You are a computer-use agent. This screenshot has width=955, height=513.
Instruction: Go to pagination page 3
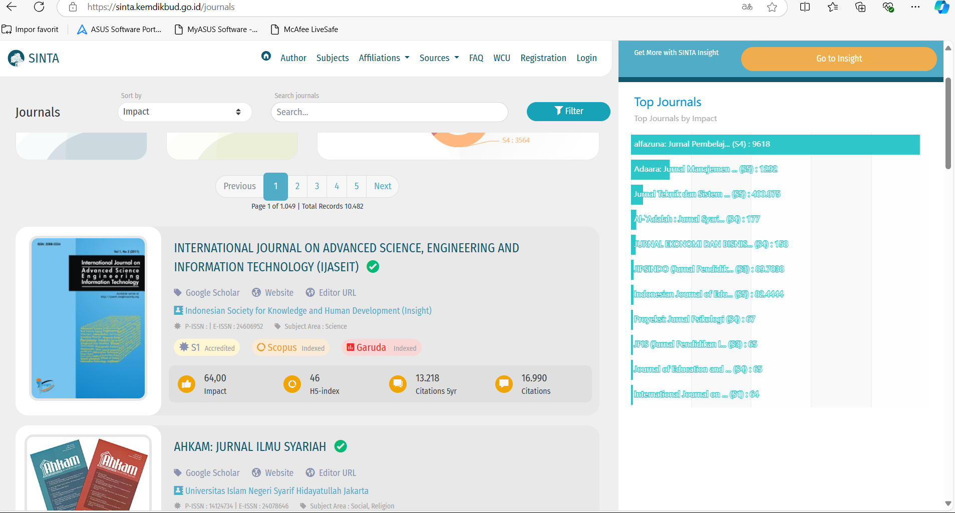pos(317,186)
